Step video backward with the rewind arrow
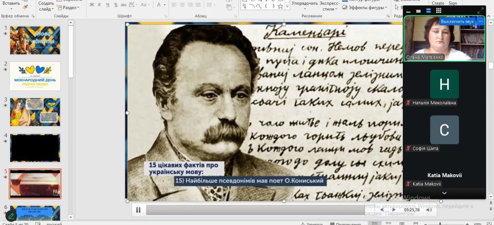This screenshot has height=225, width=494. tap(382, 210)
